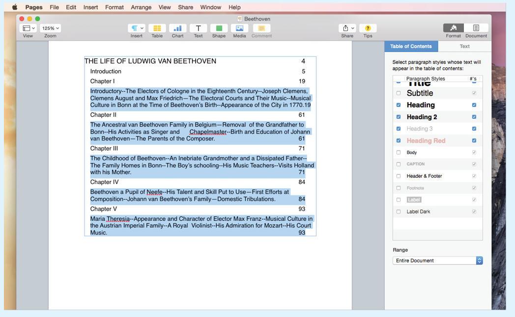Toggle page numbers for Heading style
Viewport: 515px width, 317px height.
pyautogui.click(x=474, y=105)
